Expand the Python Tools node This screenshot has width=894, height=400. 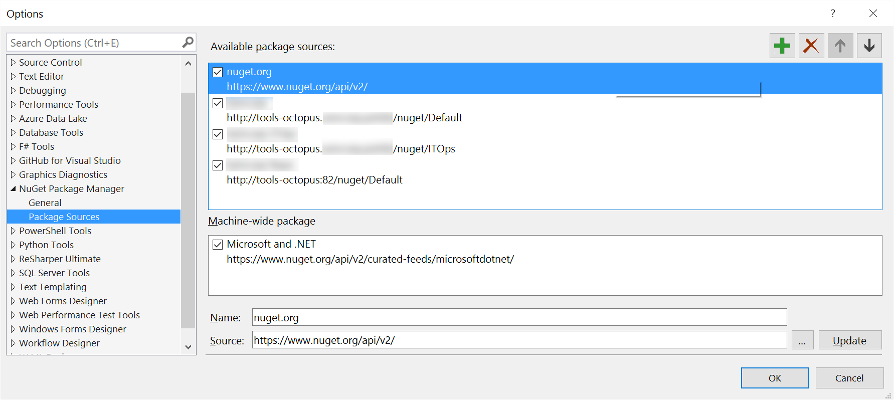[13, 245]
